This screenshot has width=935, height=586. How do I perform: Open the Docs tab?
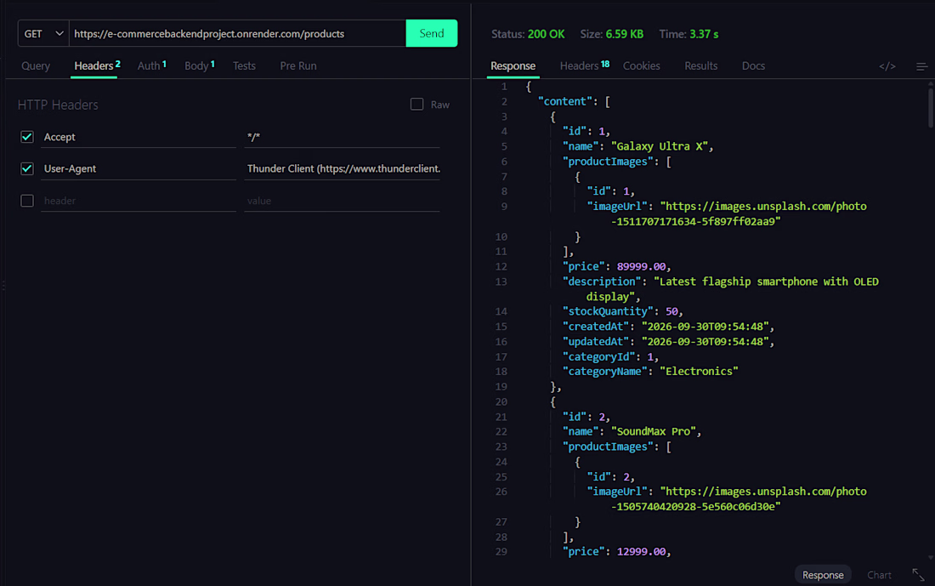[753, 65]
